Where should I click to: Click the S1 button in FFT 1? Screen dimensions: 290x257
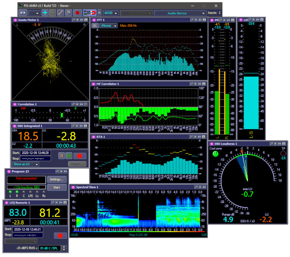95,26
